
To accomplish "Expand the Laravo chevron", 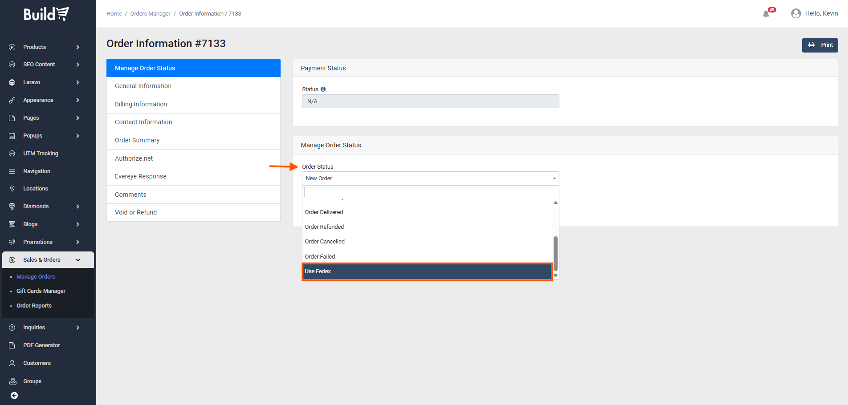I will pos(78,82).
